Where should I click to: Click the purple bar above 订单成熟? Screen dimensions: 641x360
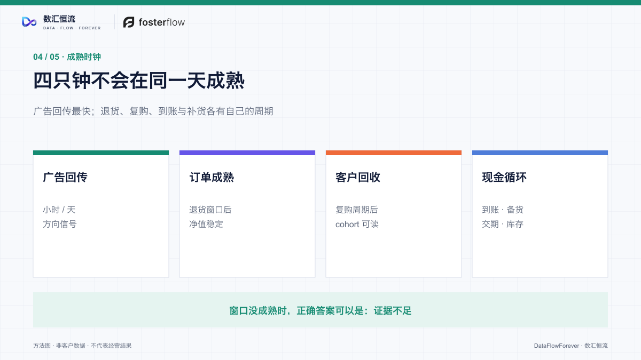pos(247,153)
